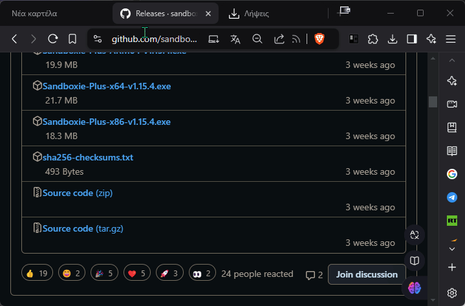Download Sandboxie-Plus-x64-v1.15.4.exe
The width and height of the screenshot is (465, 306).
coord(107,86)
